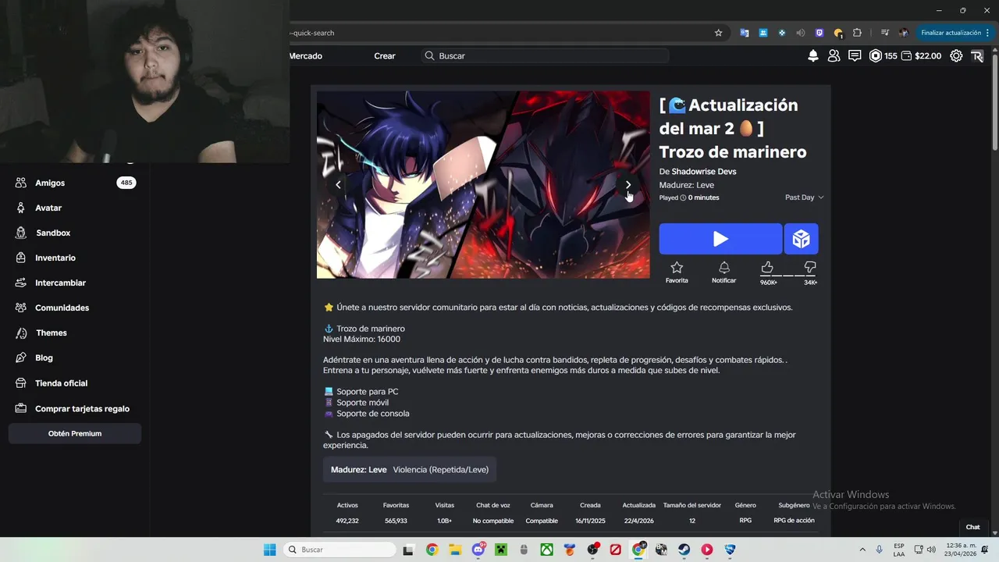
Task: Add game to Favorita star
Action: [x=677, y=272]
